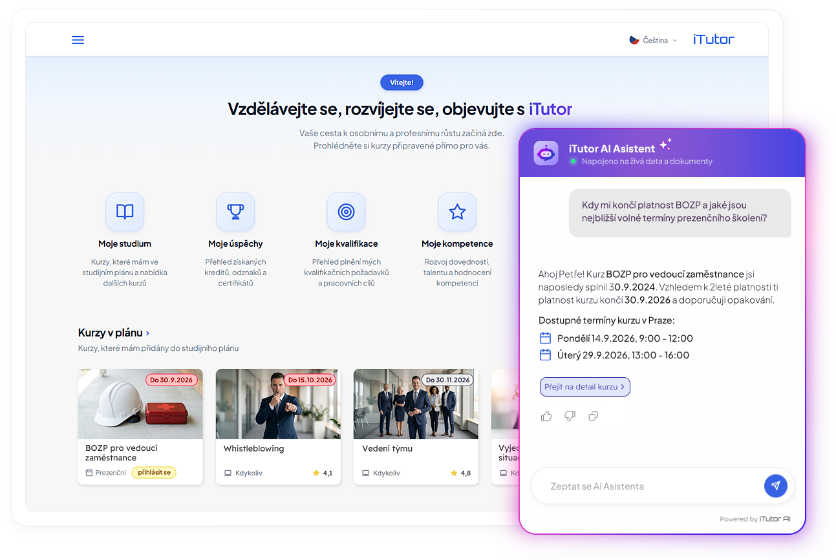Open BOZP pro vedoucí zaměstnance thumbnail
The image size is (836, 560).
[x=140, y=404]
